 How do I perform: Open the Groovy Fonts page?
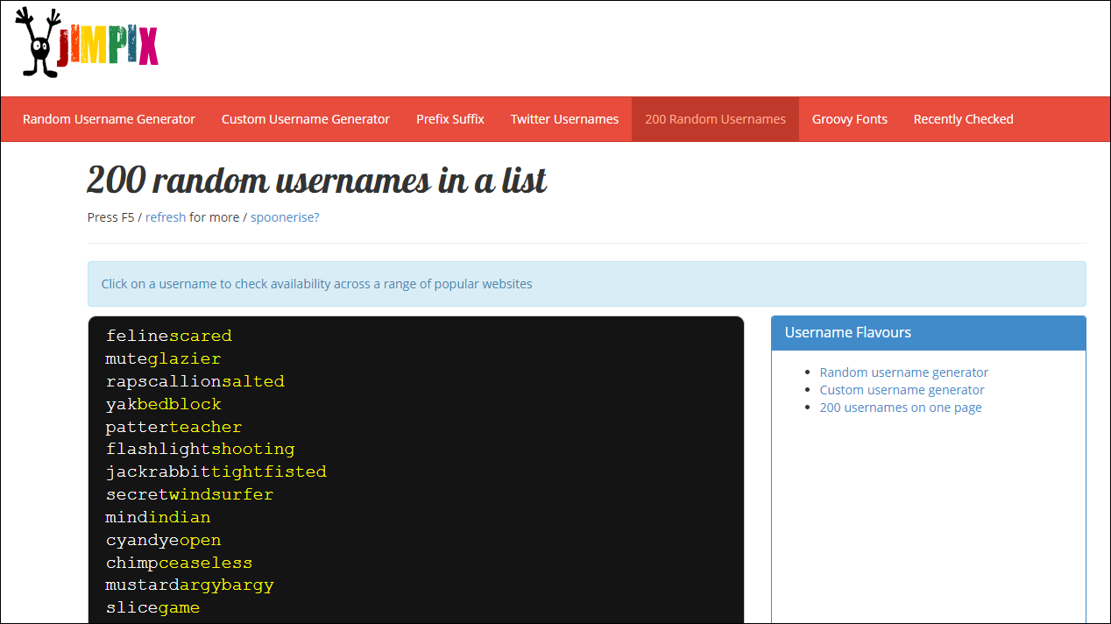click(x=849, y=119)
